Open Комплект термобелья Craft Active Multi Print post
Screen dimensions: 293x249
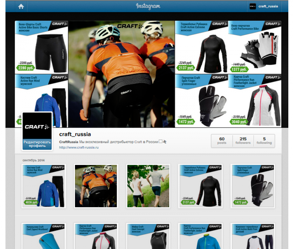253,236
